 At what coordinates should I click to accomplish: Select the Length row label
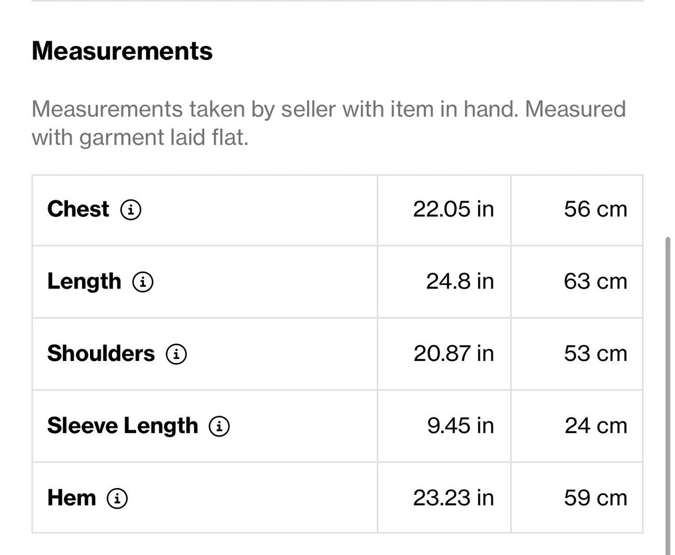[x=84, y=282]
